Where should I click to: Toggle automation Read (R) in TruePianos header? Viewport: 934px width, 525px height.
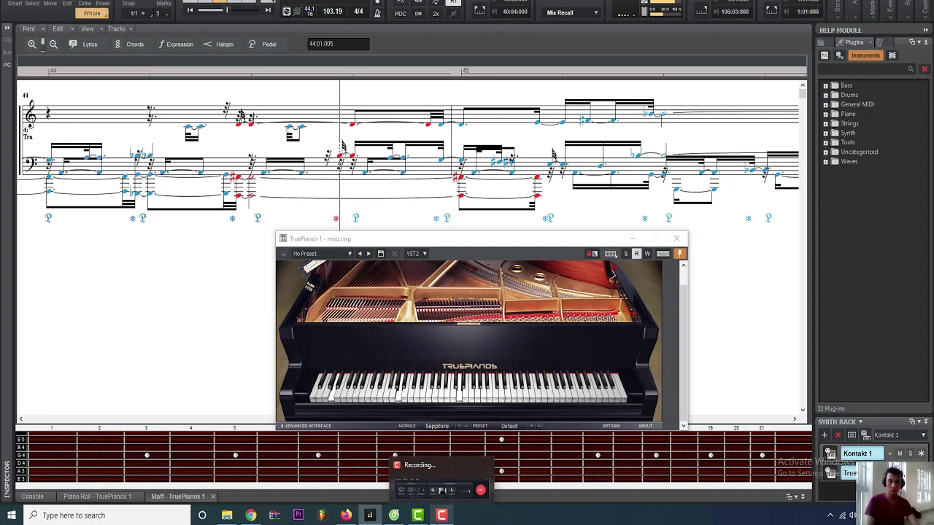coord(636,254)
